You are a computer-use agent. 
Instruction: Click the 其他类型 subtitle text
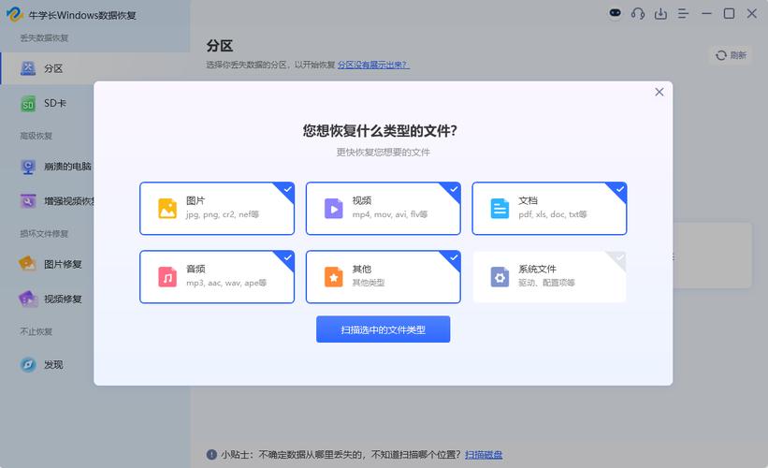click(x=369, y=283)
